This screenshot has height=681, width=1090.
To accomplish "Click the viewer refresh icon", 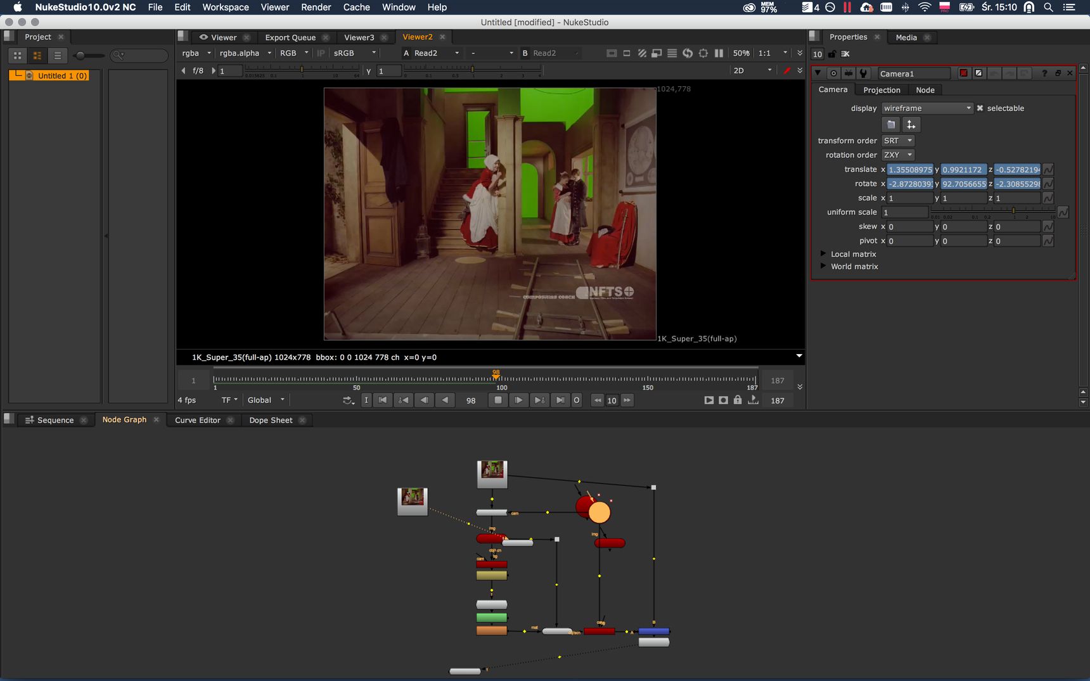I will tap(688, 53).
